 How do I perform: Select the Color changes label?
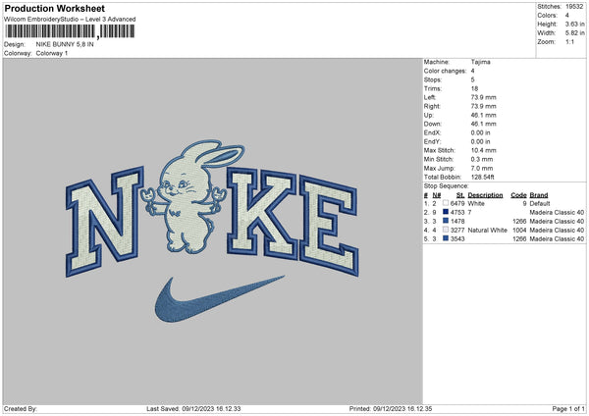(x=445, y=71)
